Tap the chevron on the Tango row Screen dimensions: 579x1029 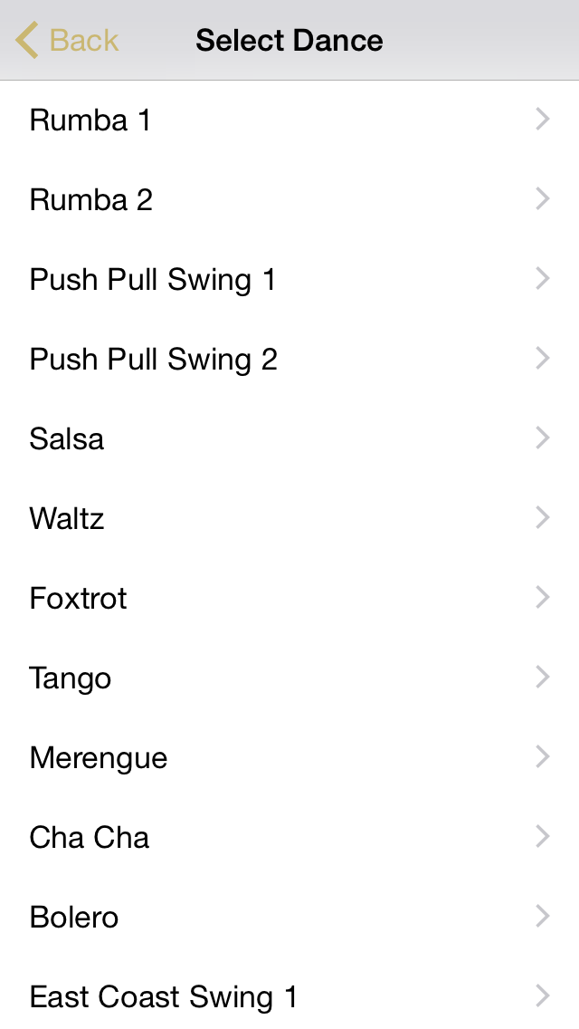pyautogui.click(x=542, y=678)
